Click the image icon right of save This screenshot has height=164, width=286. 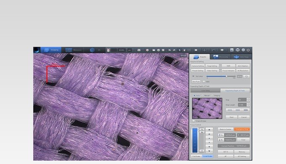pos(163,50)
